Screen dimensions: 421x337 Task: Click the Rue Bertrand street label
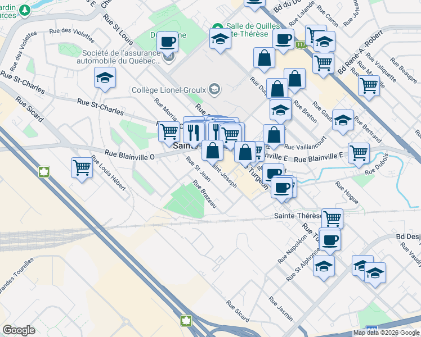(368, 130)
